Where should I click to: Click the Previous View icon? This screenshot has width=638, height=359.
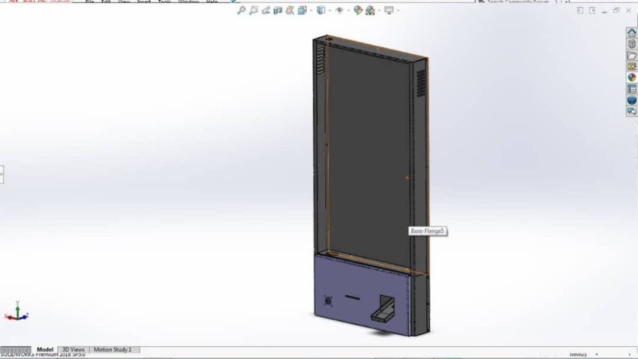[x=265, y=10]
